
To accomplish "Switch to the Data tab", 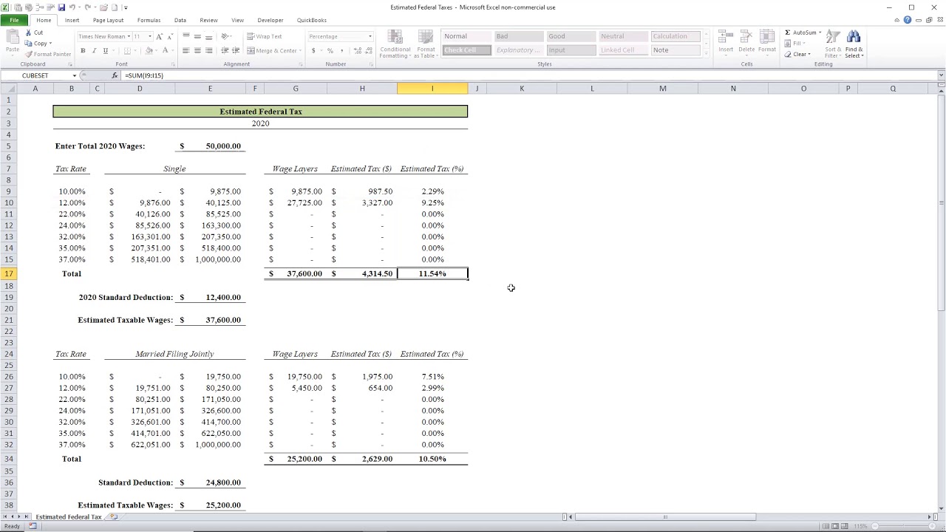I will point(180,20).
